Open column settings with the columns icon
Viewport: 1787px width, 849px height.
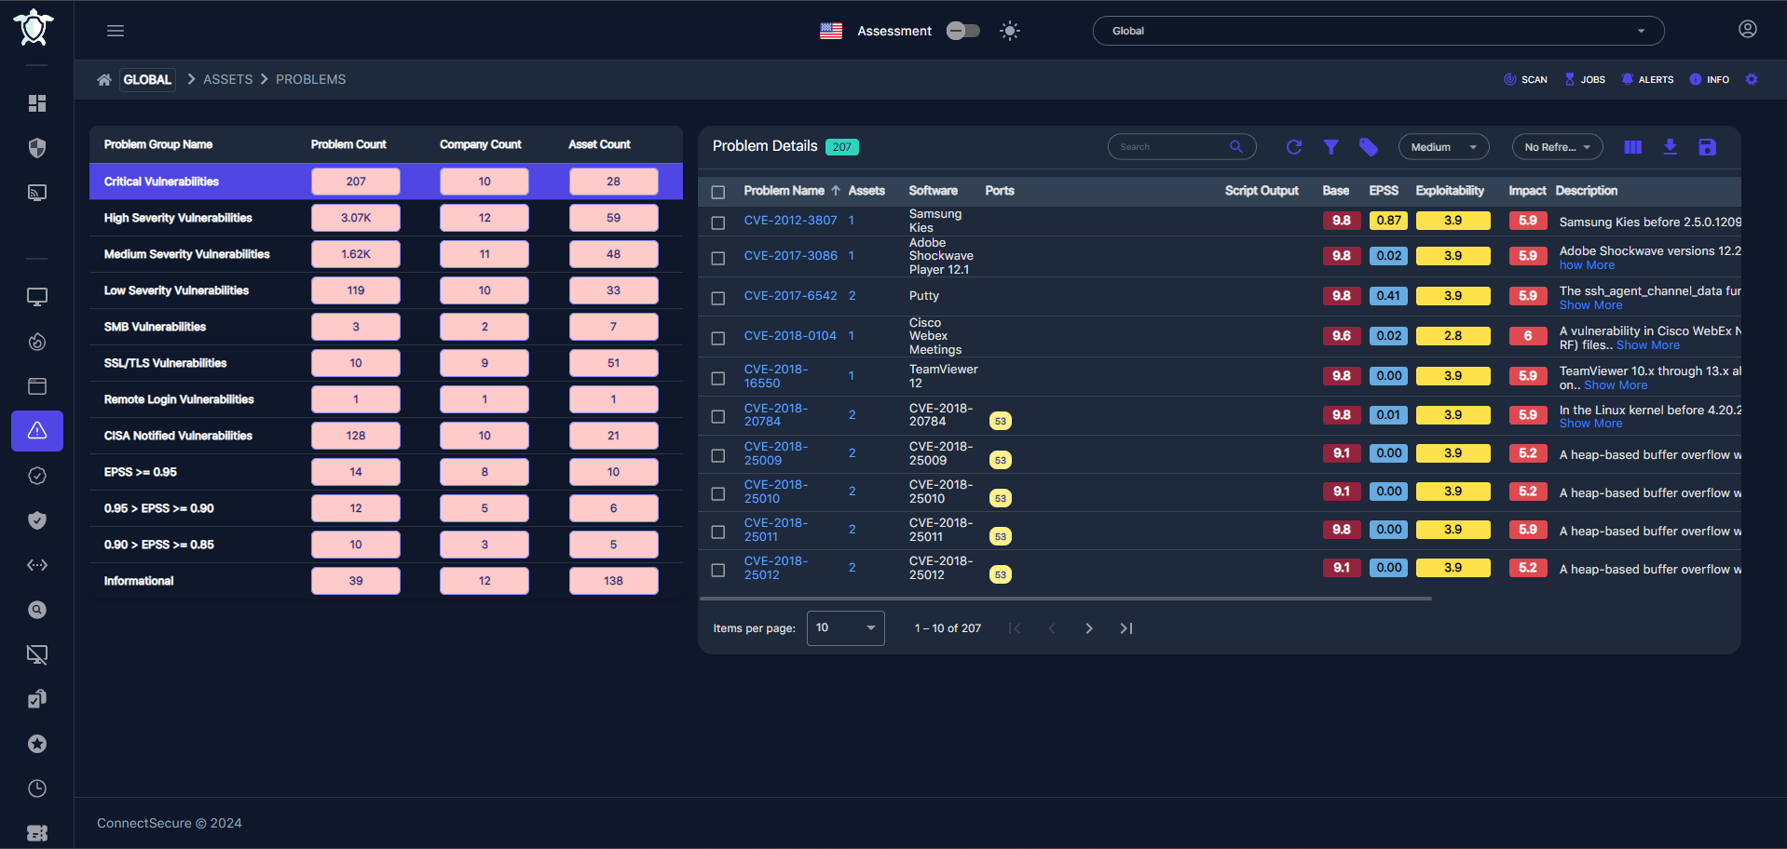coord(1632,147)
